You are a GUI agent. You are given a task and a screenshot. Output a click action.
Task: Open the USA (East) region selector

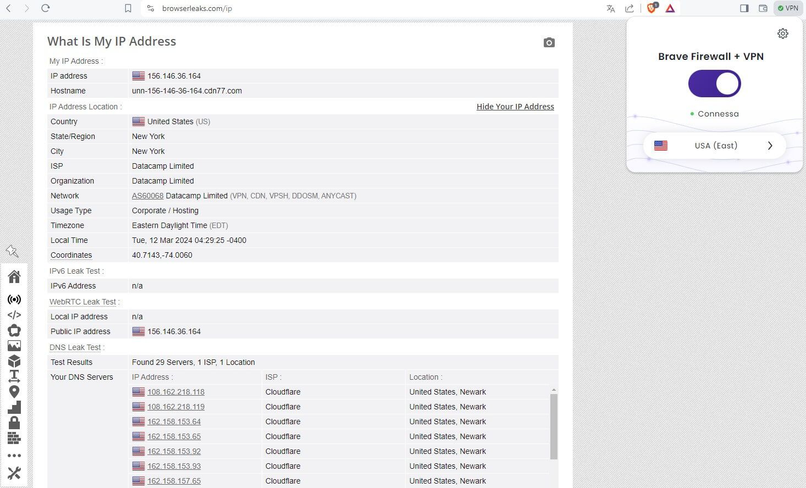click(714, 146)
